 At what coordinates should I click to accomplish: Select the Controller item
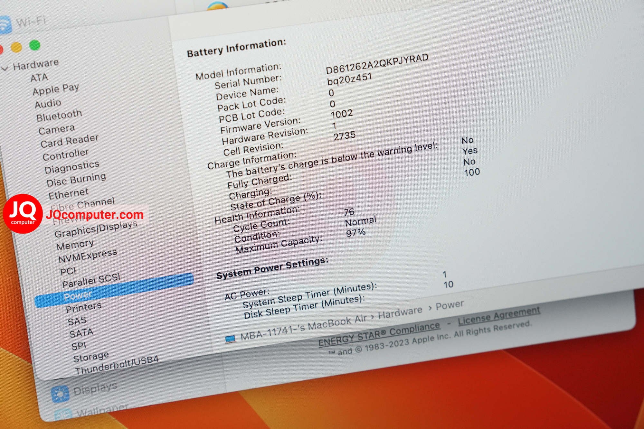(66, 155)
